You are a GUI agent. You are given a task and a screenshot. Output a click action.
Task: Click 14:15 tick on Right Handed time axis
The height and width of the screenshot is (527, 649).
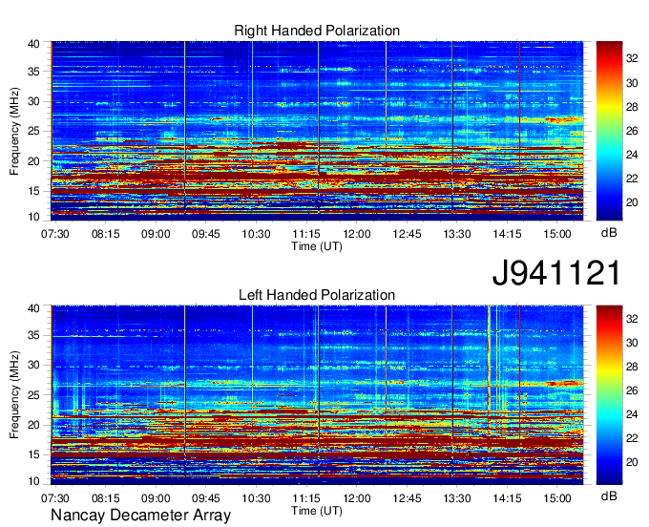(507, 234)
